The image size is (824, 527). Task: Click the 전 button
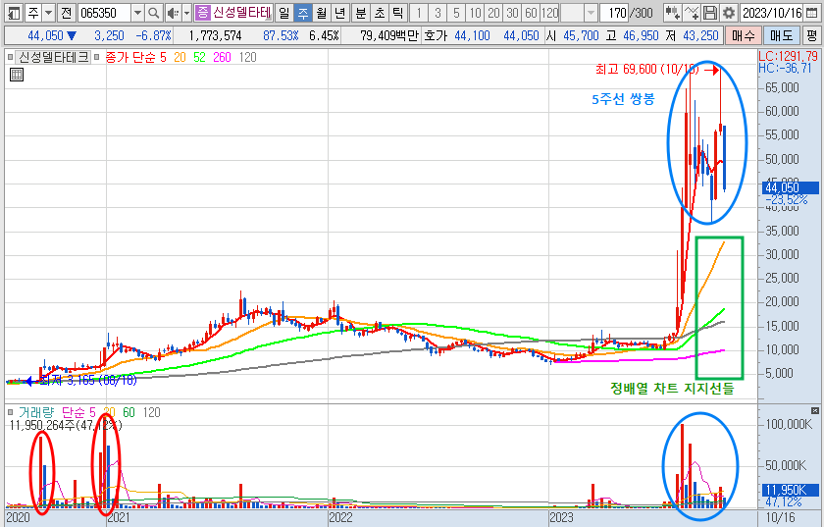click(66, 13)
